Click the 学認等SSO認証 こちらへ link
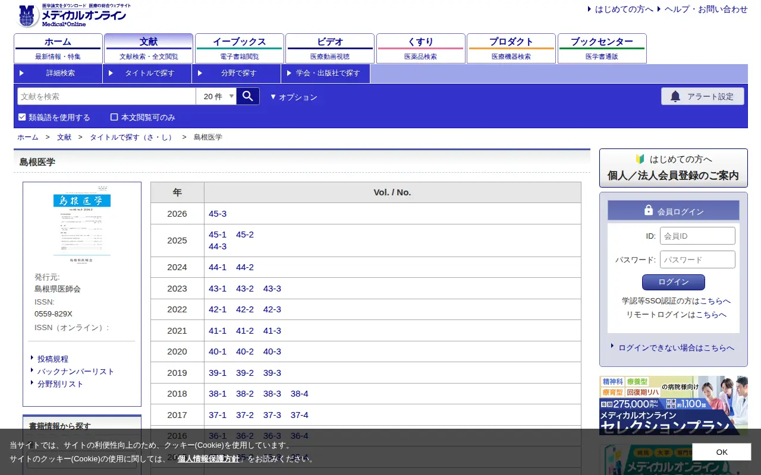This screenshot has height=475, width=761. click(715, 301)
